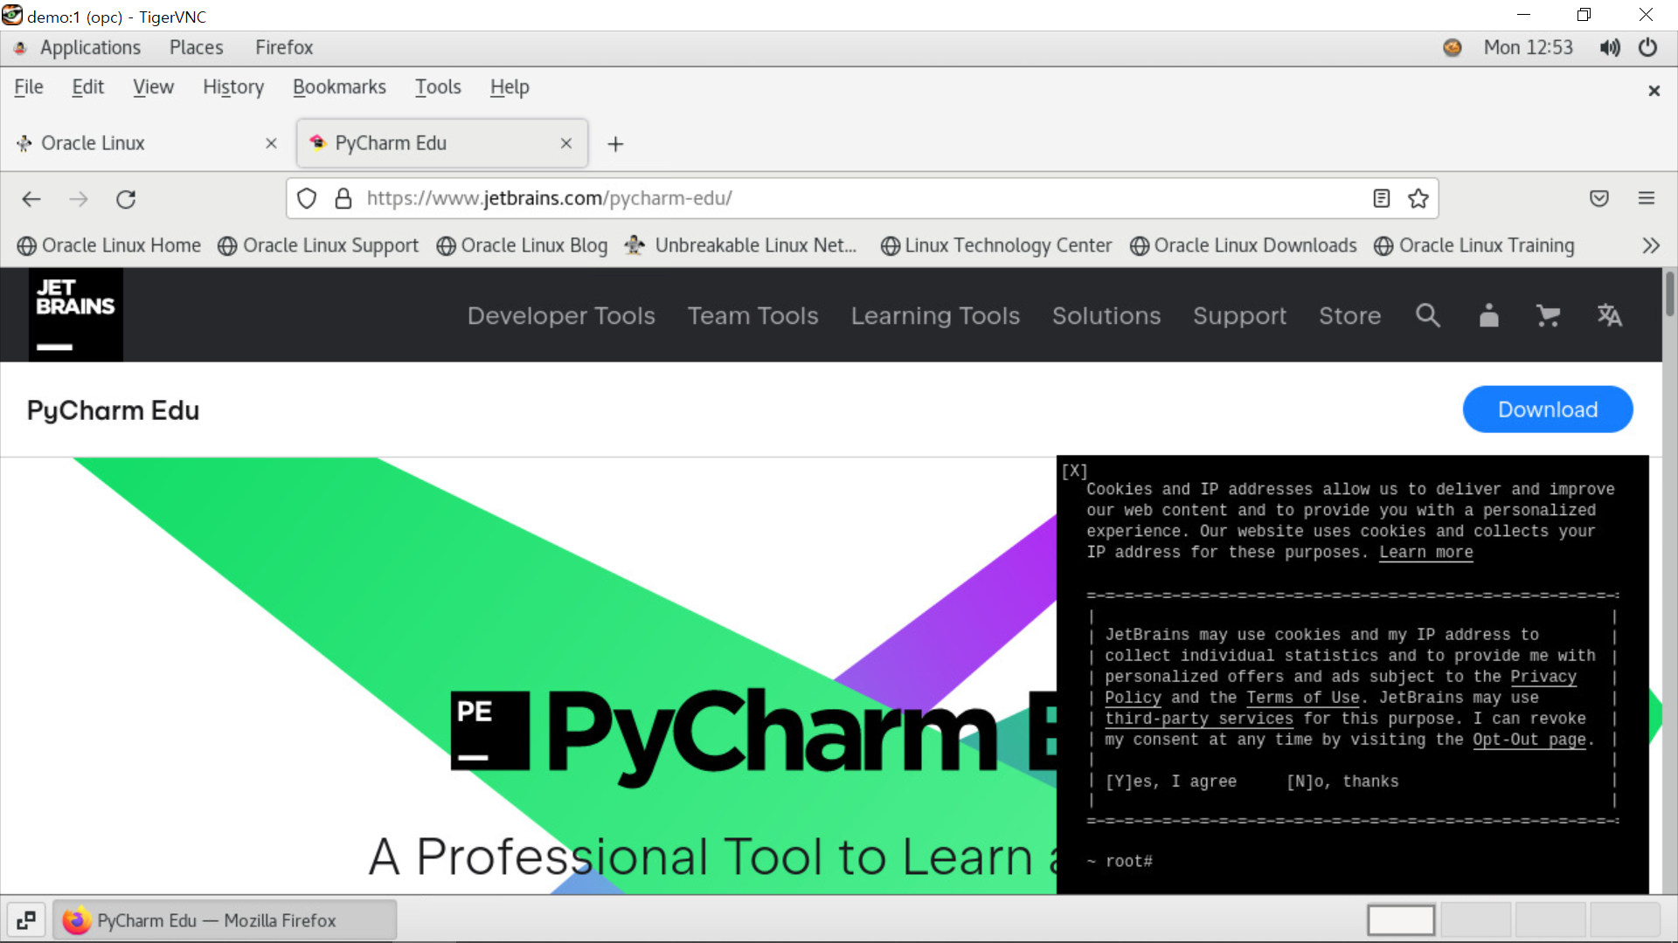Open the JetBrains site search icon

click(1428, 315)
